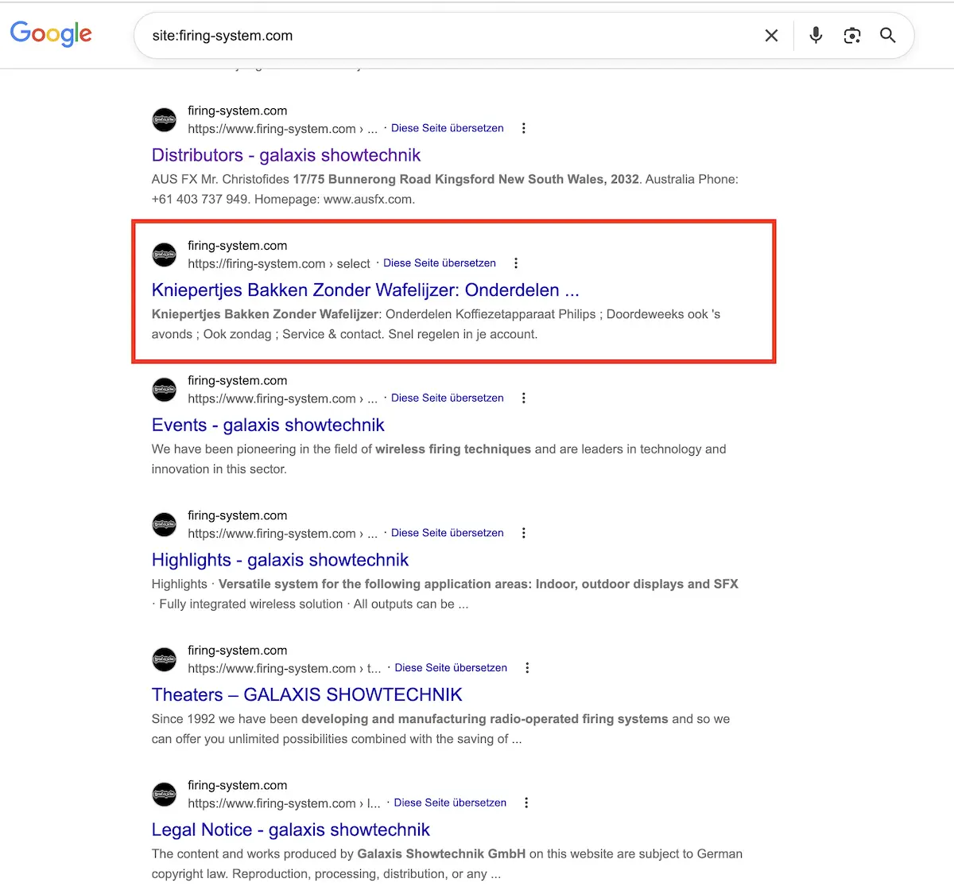Click the Google logo
The width and height of the screenshot is (954, 894).
coord(51,34)
